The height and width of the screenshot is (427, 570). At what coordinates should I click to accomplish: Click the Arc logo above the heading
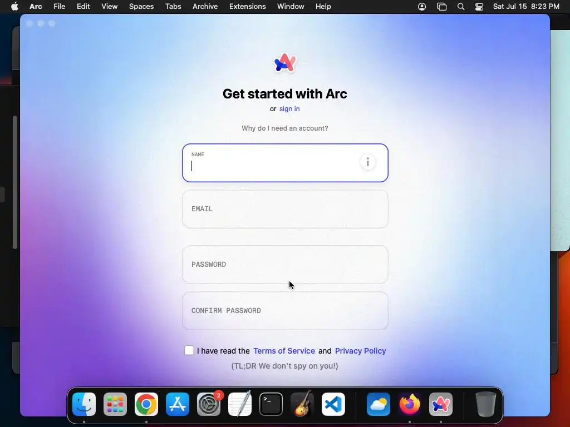285,63
